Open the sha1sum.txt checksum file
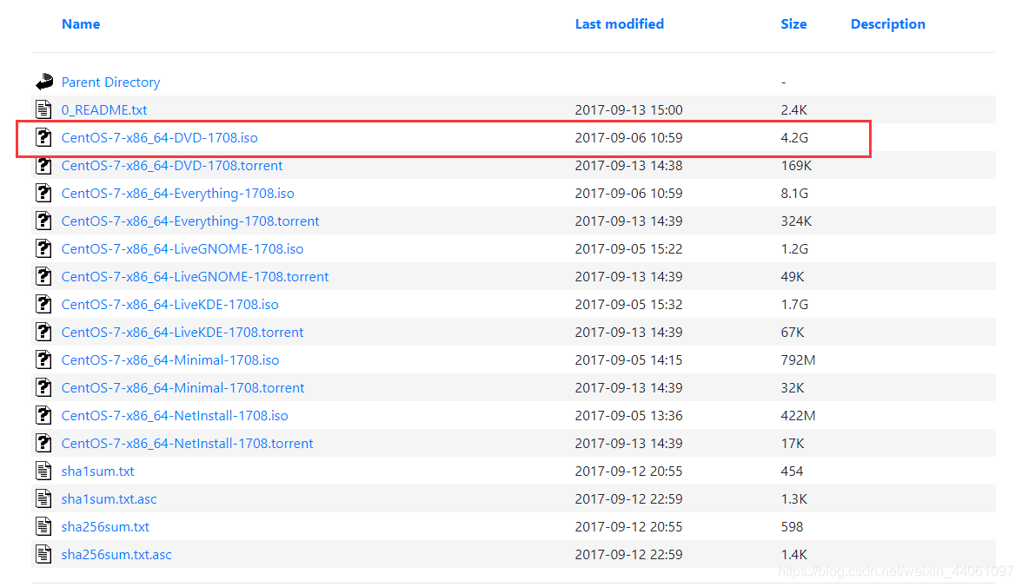The height and width of the screenshot is (587, 1022). [x=97, y=471]
